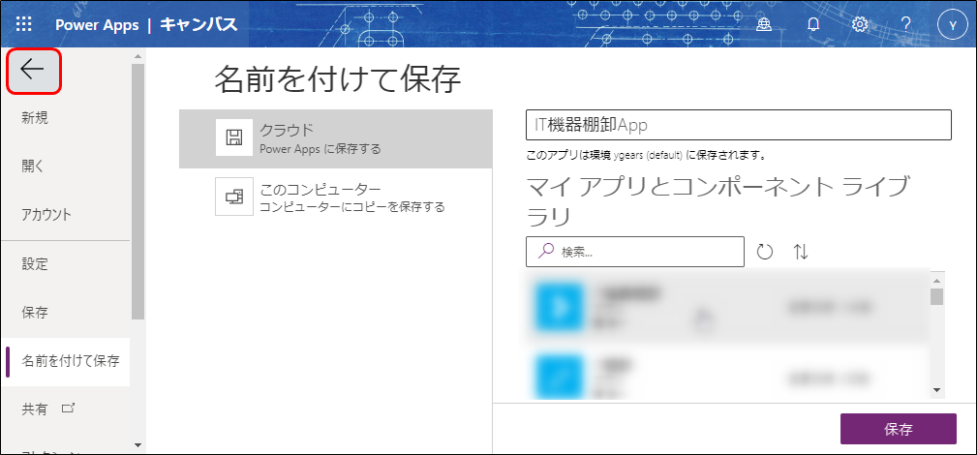The height and width of the screenshot is (455, 977).
Task: Click the app list scrollbar up arrow
Action: point(937,279)
